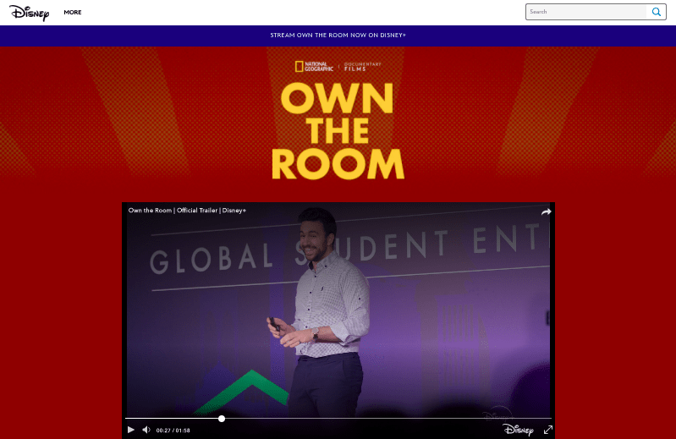The image size is (676, 439).
Task: Click into the Search input field
Action: pyautogui.click(x=586, y=12)
